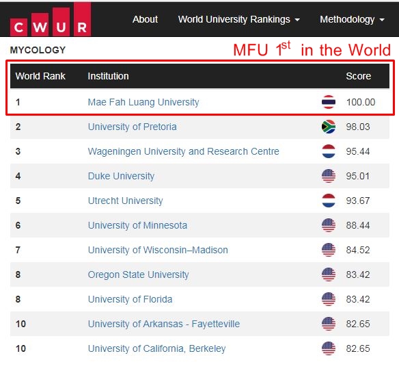Open the About menu item
The height and width of the screenshot is (371, 399).
tap(145, 19)
